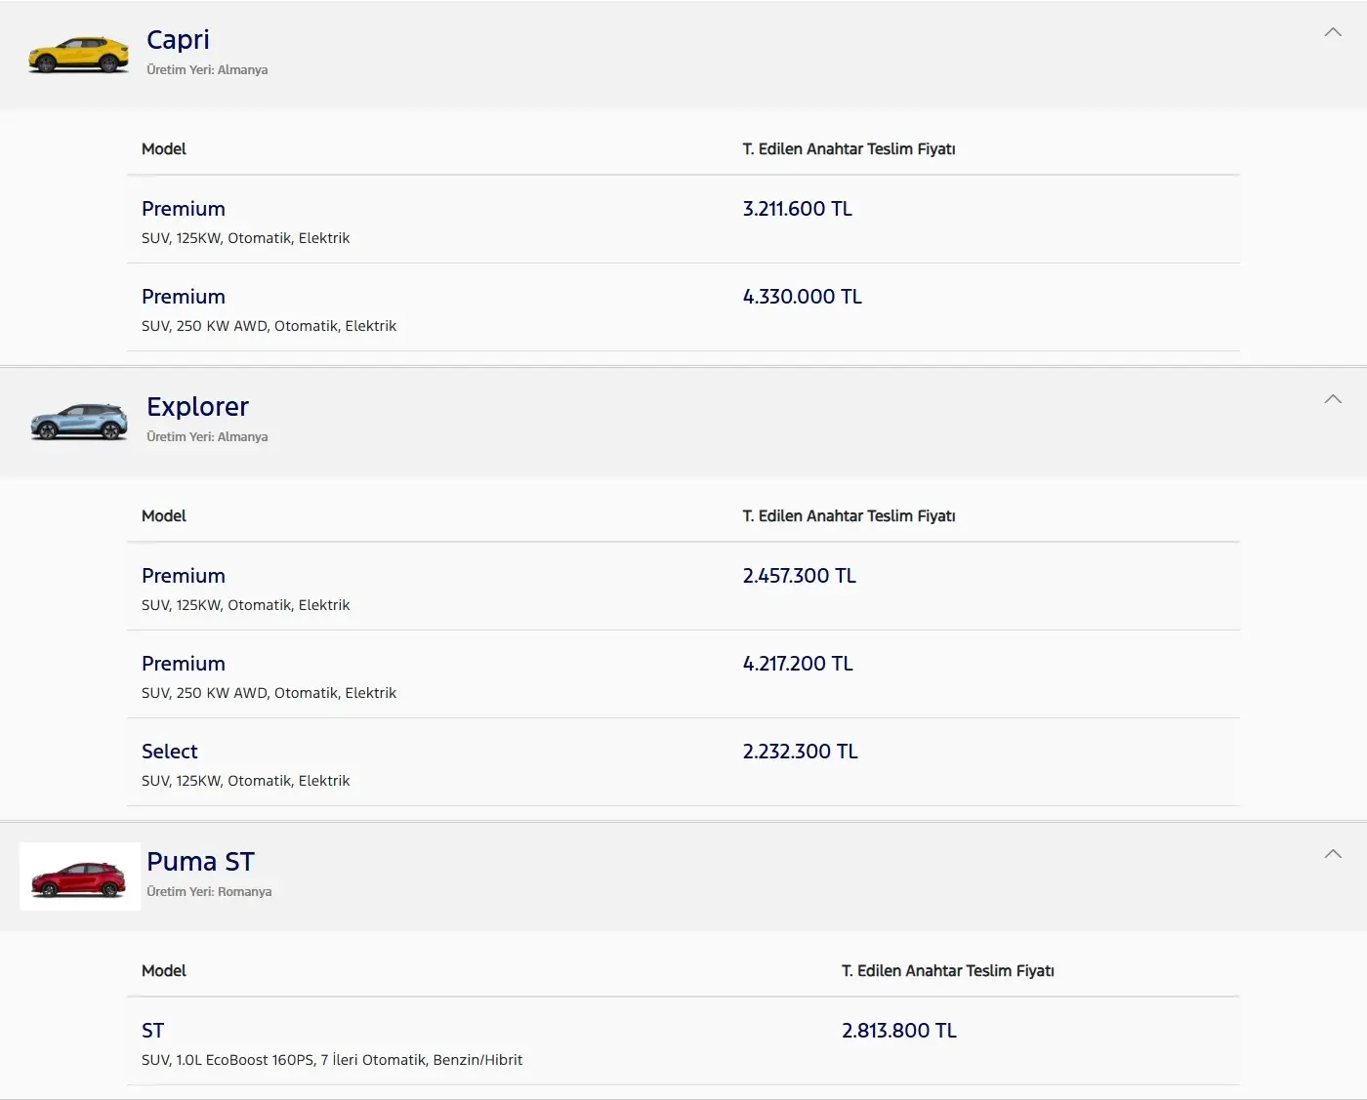Open the yellow Capri car thumbnail
This screenshot has height=1100, width=1367.
pyautogui.click(x=78, y=55)
